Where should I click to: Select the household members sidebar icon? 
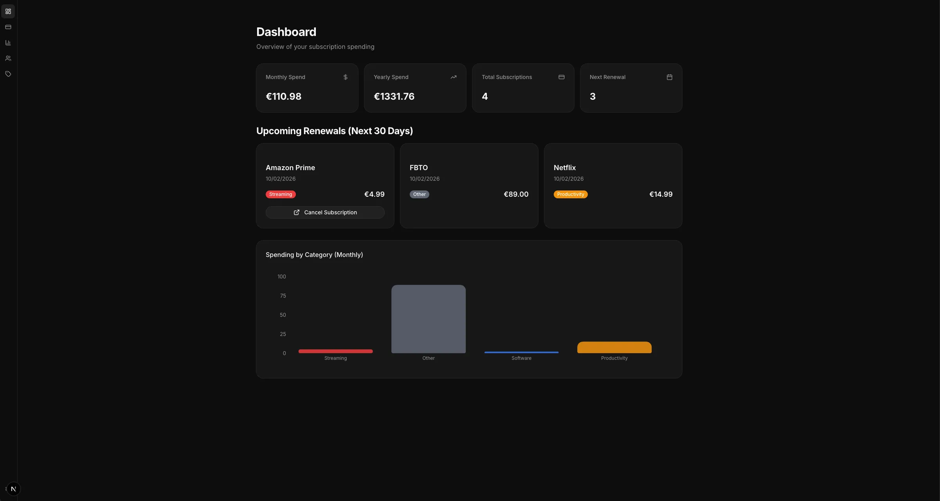coord(8,58)
